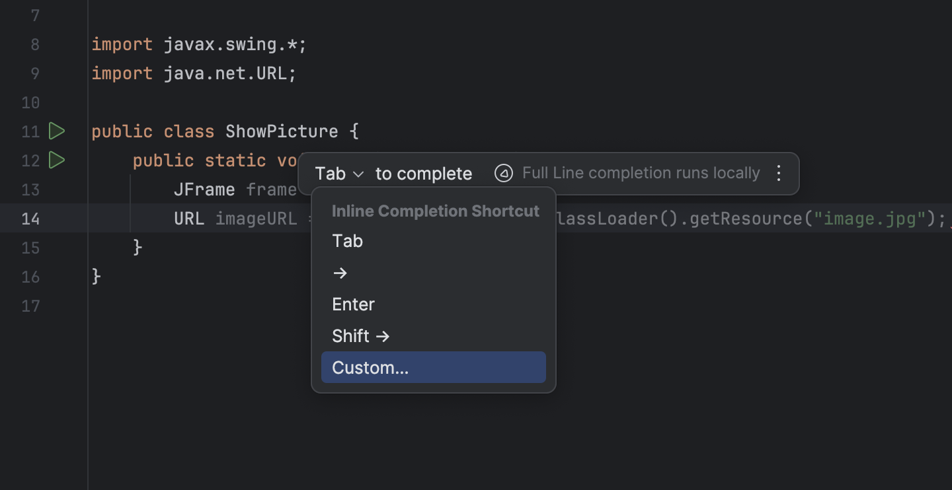
Task: Click the javax.swing import statement
Action: click(x=198, y=44)
